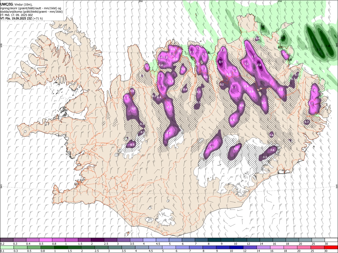Click the 14–16 light purple rain legend swatch

263,247
